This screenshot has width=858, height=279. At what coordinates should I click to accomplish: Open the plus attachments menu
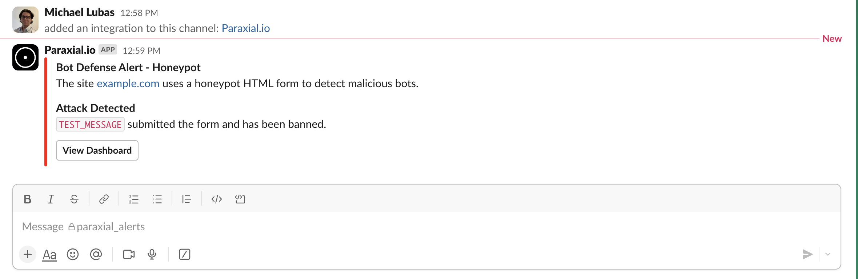[x=27, y=254]
